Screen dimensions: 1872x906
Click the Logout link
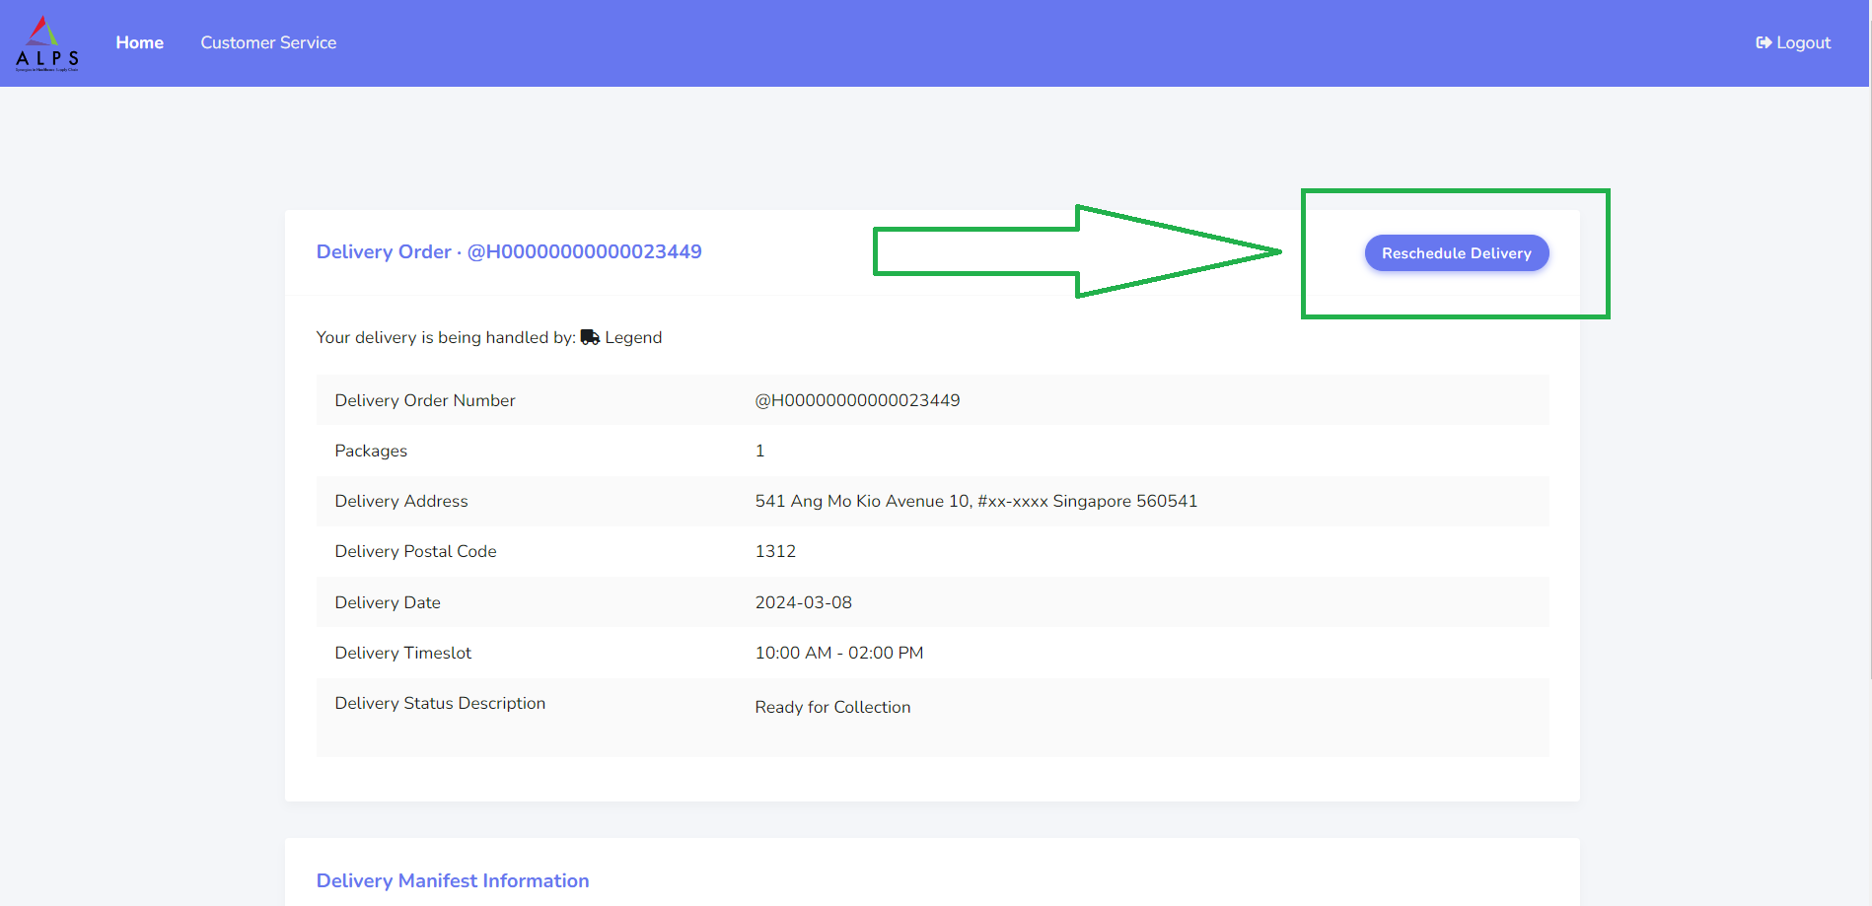click(x=1792, y=42)
